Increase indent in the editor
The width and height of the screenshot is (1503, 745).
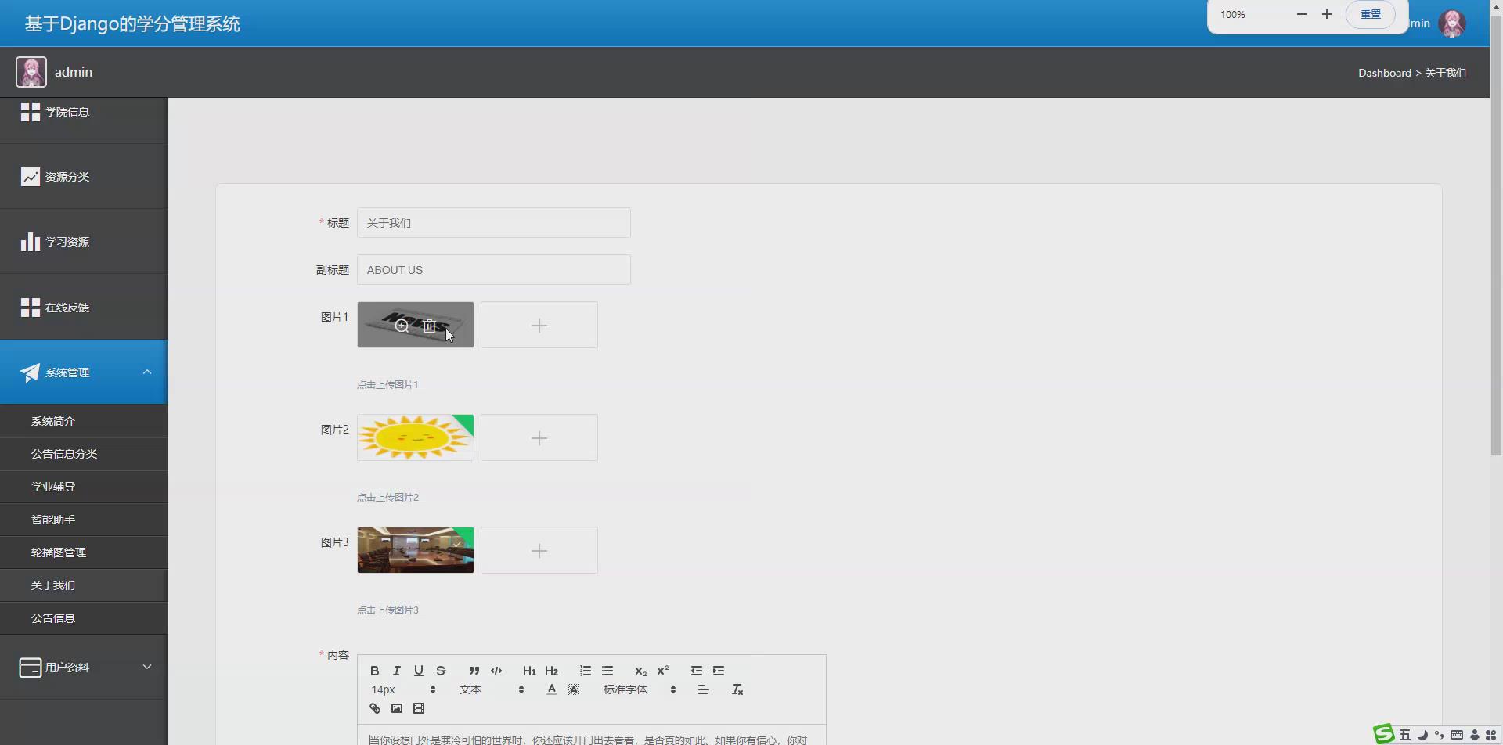click(x=718, y=671)
